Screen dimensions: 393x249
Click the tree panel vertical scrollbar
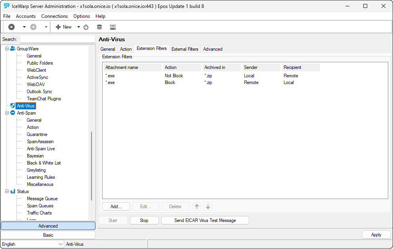click(x=92, y=166)
